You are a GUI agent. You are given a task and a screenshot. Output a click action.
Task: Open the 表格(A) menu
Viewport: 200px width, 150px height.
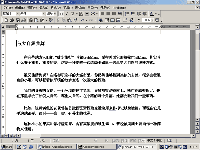coord(80,8)
